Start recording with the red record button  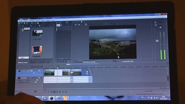(45, 92)
